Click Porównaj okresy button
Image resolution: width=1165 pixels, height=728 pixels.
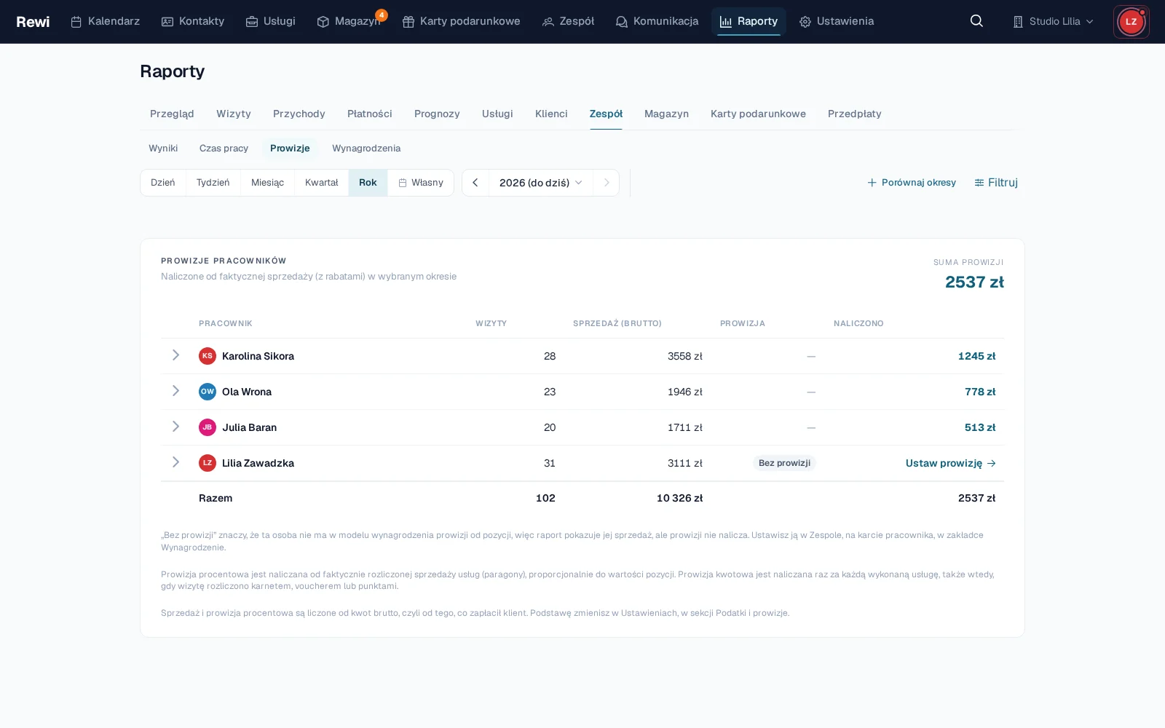pos(912,183)
